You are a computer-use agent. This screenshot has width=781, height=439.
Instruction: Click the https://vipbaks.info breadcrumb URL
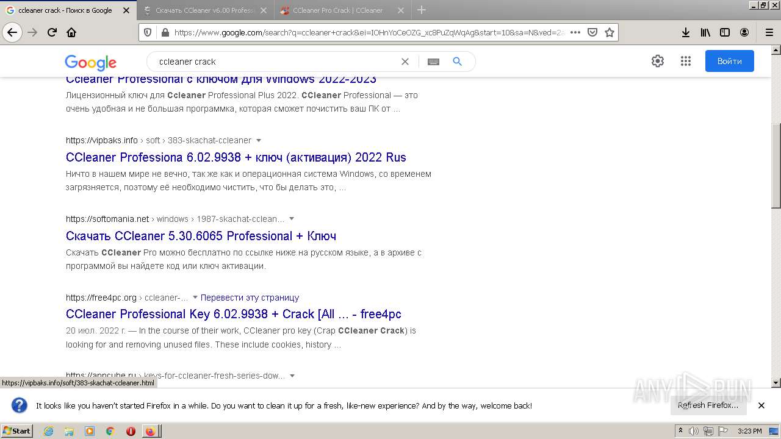[102, 140]
